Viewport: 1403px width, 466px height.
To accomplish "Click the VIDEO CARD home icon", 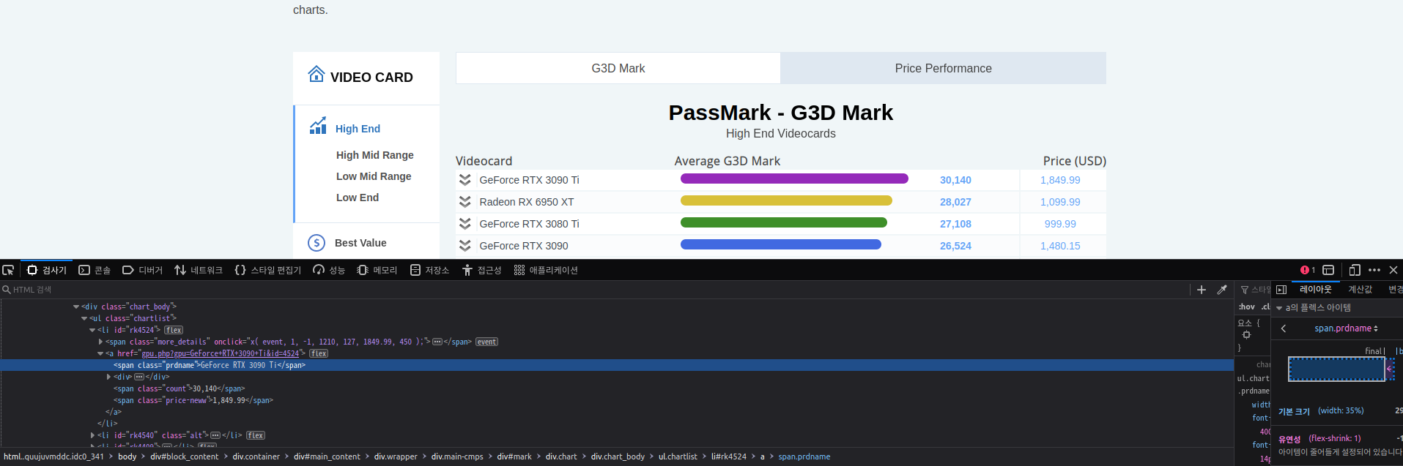I will click(x=316, y=74).
